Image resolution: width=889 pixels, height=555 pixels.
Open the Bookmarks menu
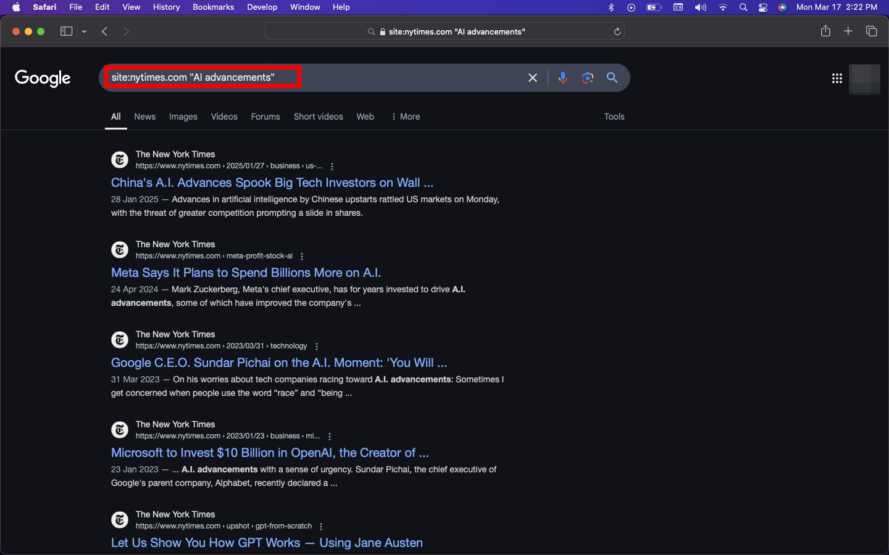[x=213, y=7]
